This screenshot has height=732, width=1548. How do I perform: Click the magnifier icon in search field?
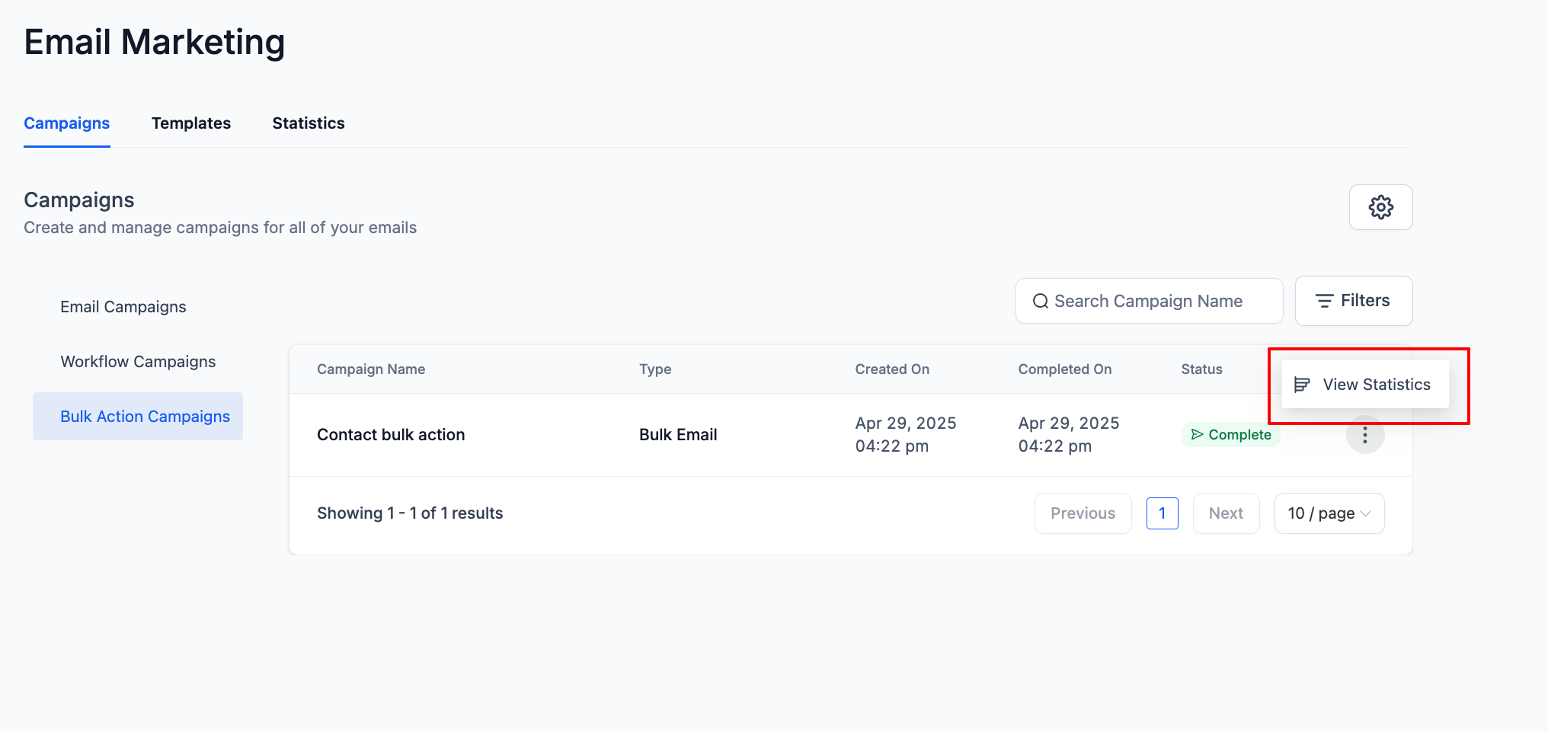point(1040,302)
